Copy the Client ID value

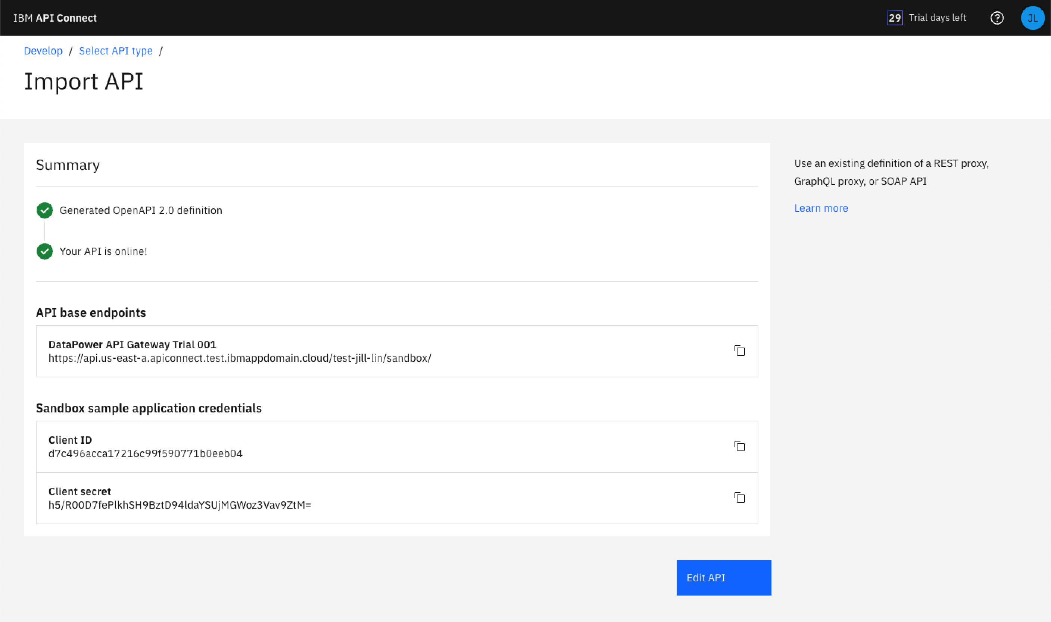739,446
